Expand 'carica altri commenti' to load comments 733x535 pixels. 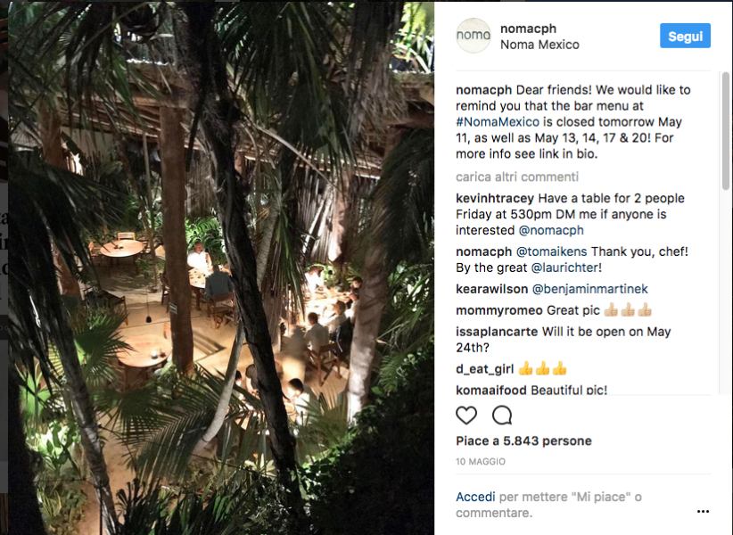click(x=517, y=177)
